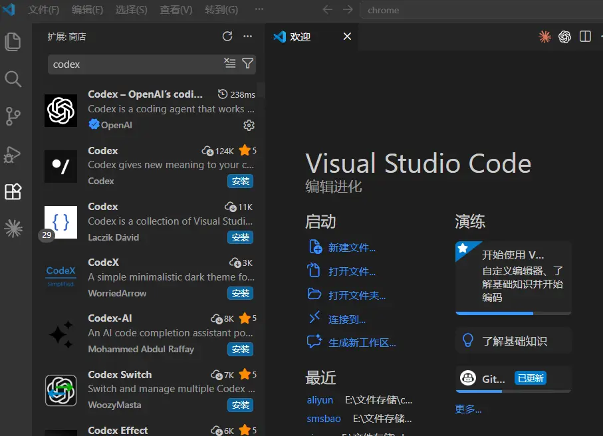The width and height of the screenshot is (603, 436).
Task: Click the folder icon next to 打开文件夹
Action: pos(314,294)
